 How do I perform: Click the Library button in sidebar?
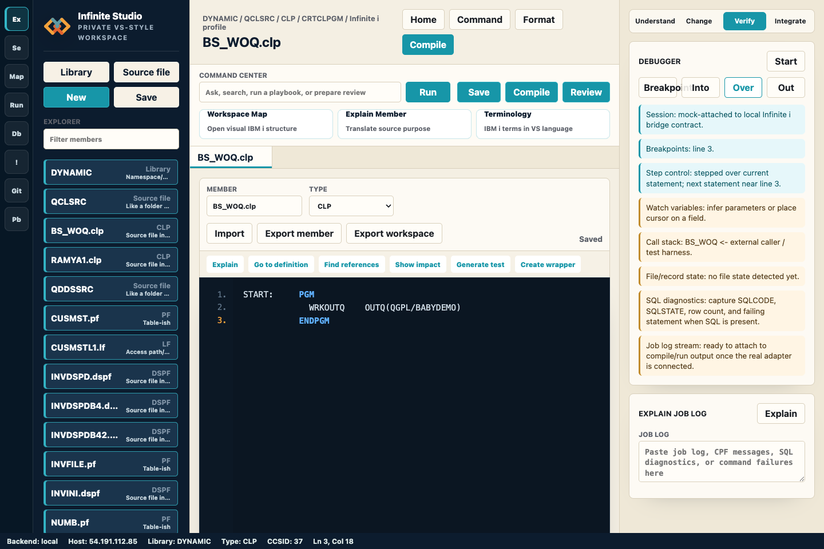76,72
